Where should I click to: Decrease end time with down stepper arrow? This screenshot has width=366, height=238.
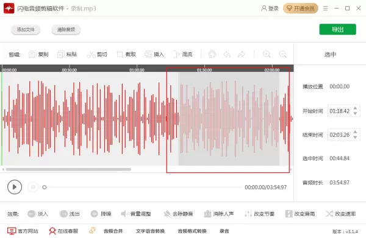[355, 138]
